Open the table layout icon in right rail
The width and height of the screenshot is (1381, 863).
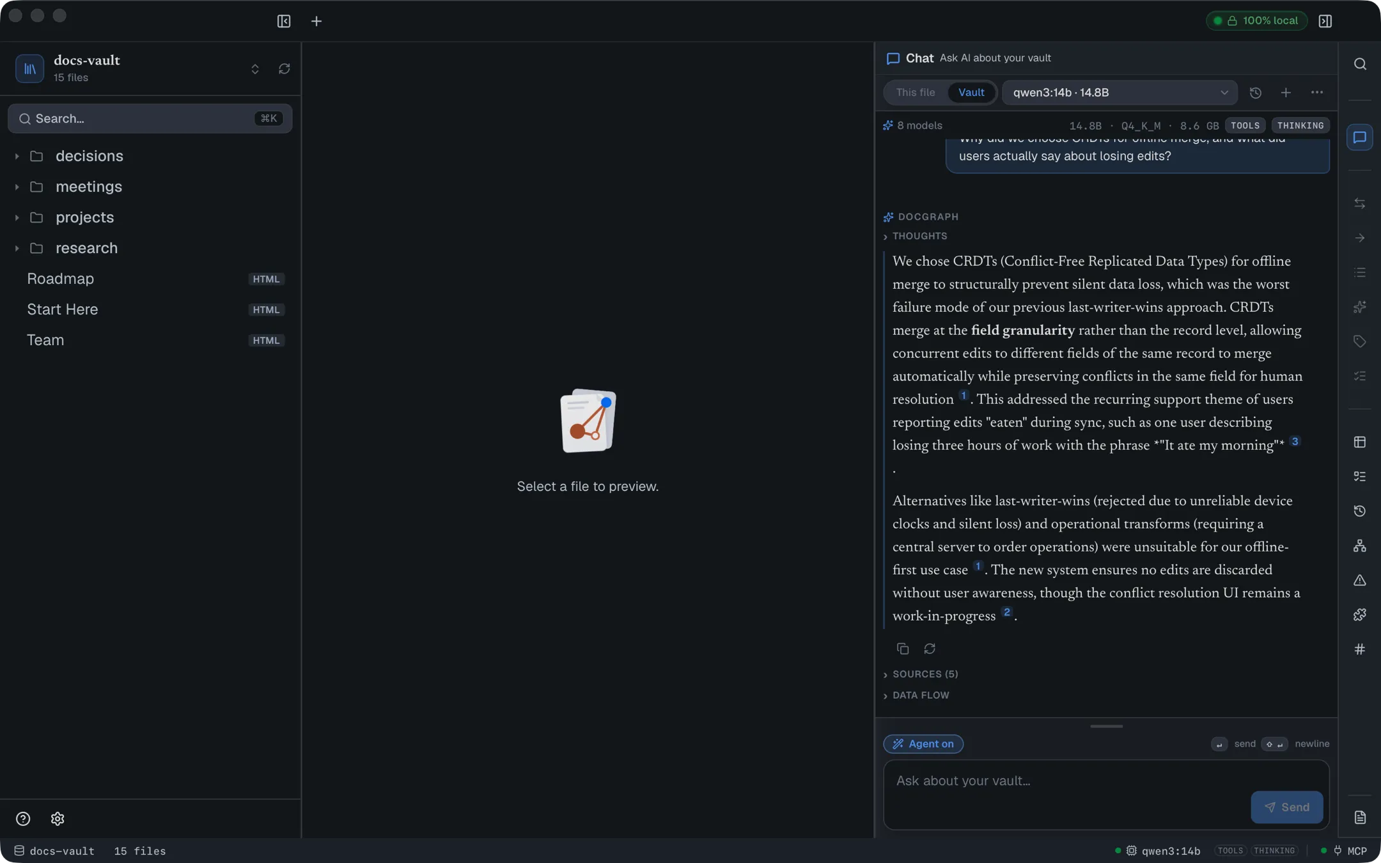(1360, 442)
